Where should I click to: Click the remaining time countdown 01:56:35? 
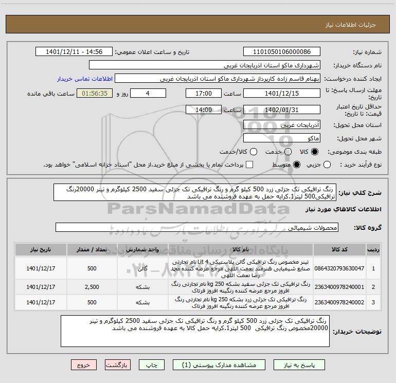point(95,93)
